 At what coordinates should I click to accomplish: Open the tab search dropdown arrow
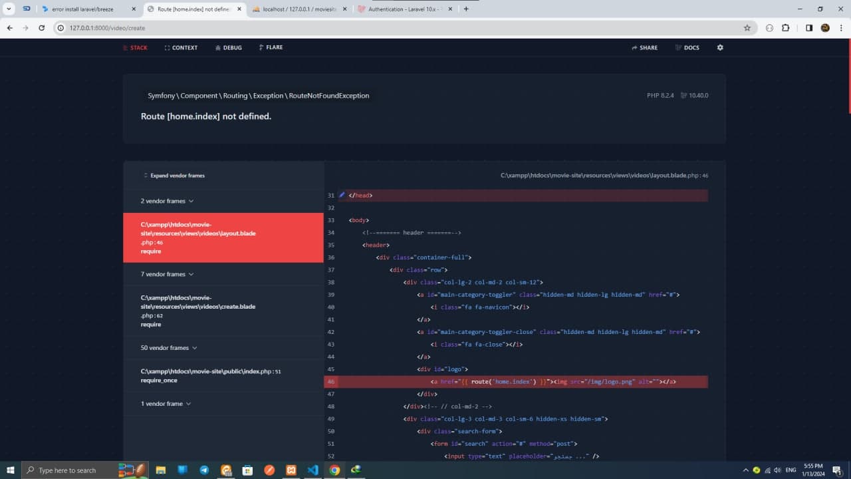(9, 9)
